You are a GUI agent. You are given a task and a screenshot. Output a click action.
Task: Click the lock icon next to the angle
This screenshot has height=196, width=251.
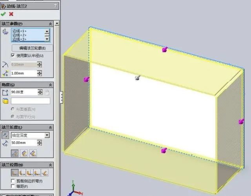pyautogui.click(x=47, y=92)
